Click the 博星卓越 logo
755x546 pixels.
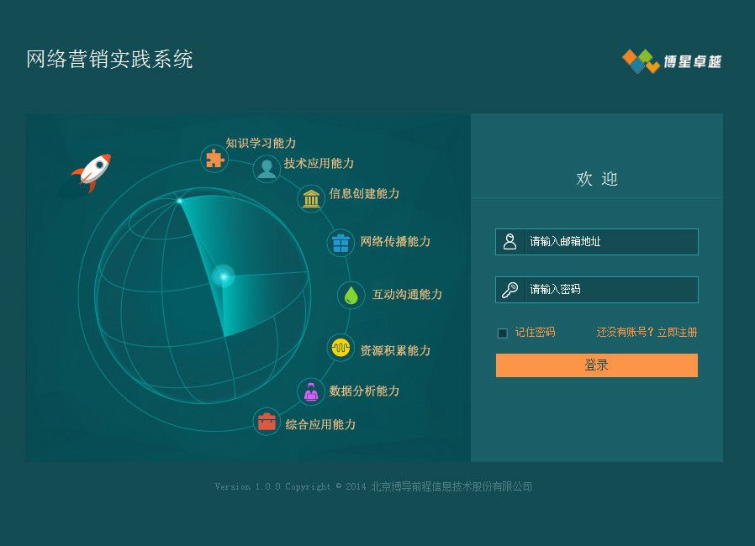[672, 61]
